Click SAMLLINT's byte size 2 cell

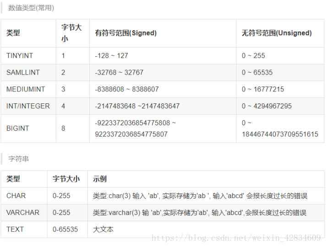73,73
